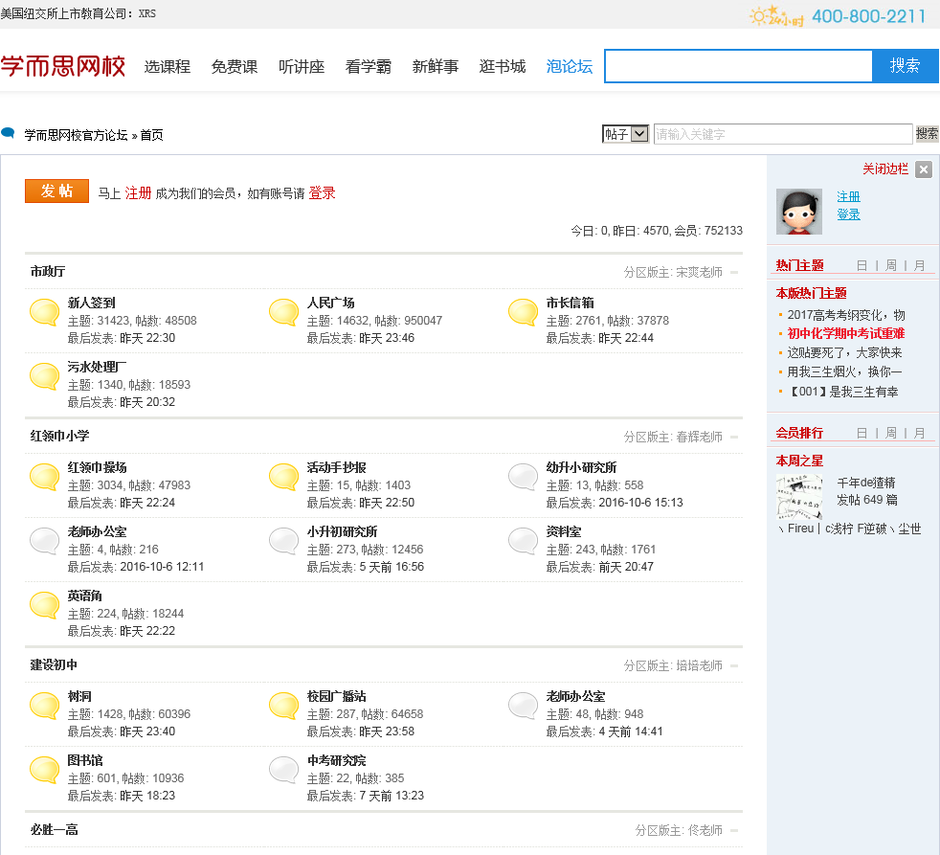Image resolution: width=940 pixels, height=855 pixels.
Task: Open the 听讲座 navigation item
Action: pos(302,67)
